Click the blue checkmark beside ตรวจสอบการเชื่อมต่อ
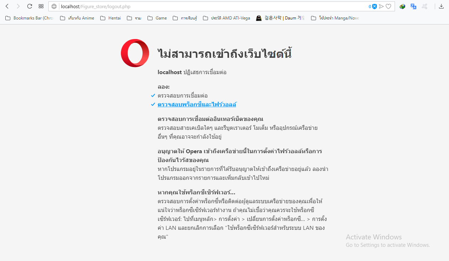The image size is (449, 261). (x=153, y=96)
